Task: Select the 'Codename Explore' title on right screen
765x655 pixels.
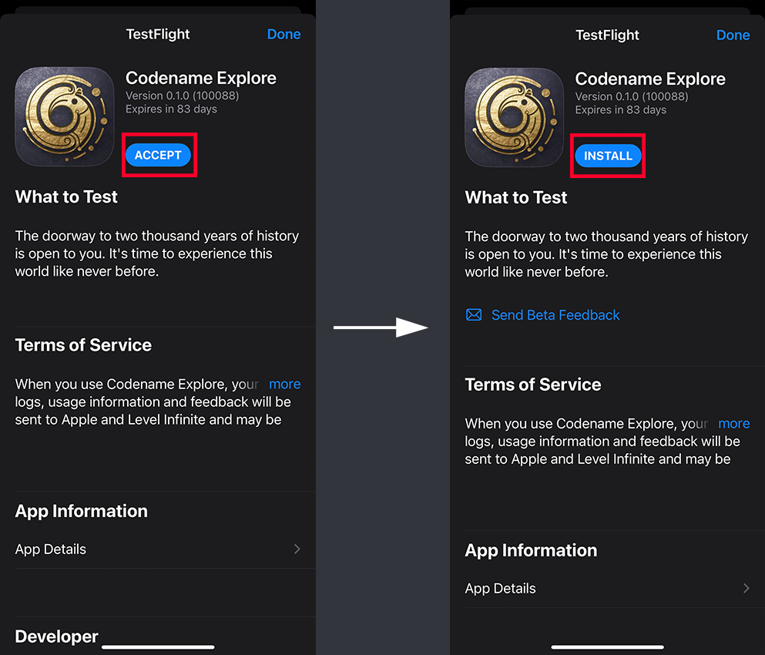Action: (650, 79)
